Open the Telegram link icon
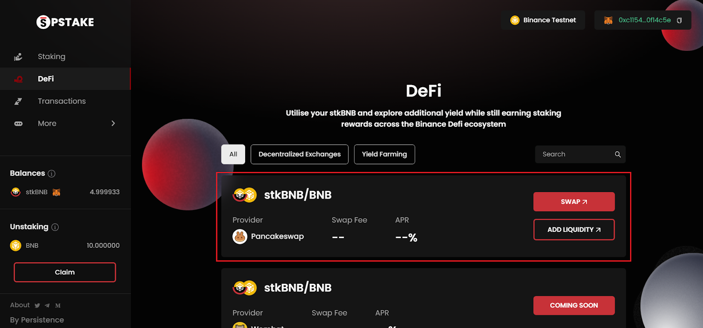The image size is (703, 328). pyautogui.click(x=47, y=306)
